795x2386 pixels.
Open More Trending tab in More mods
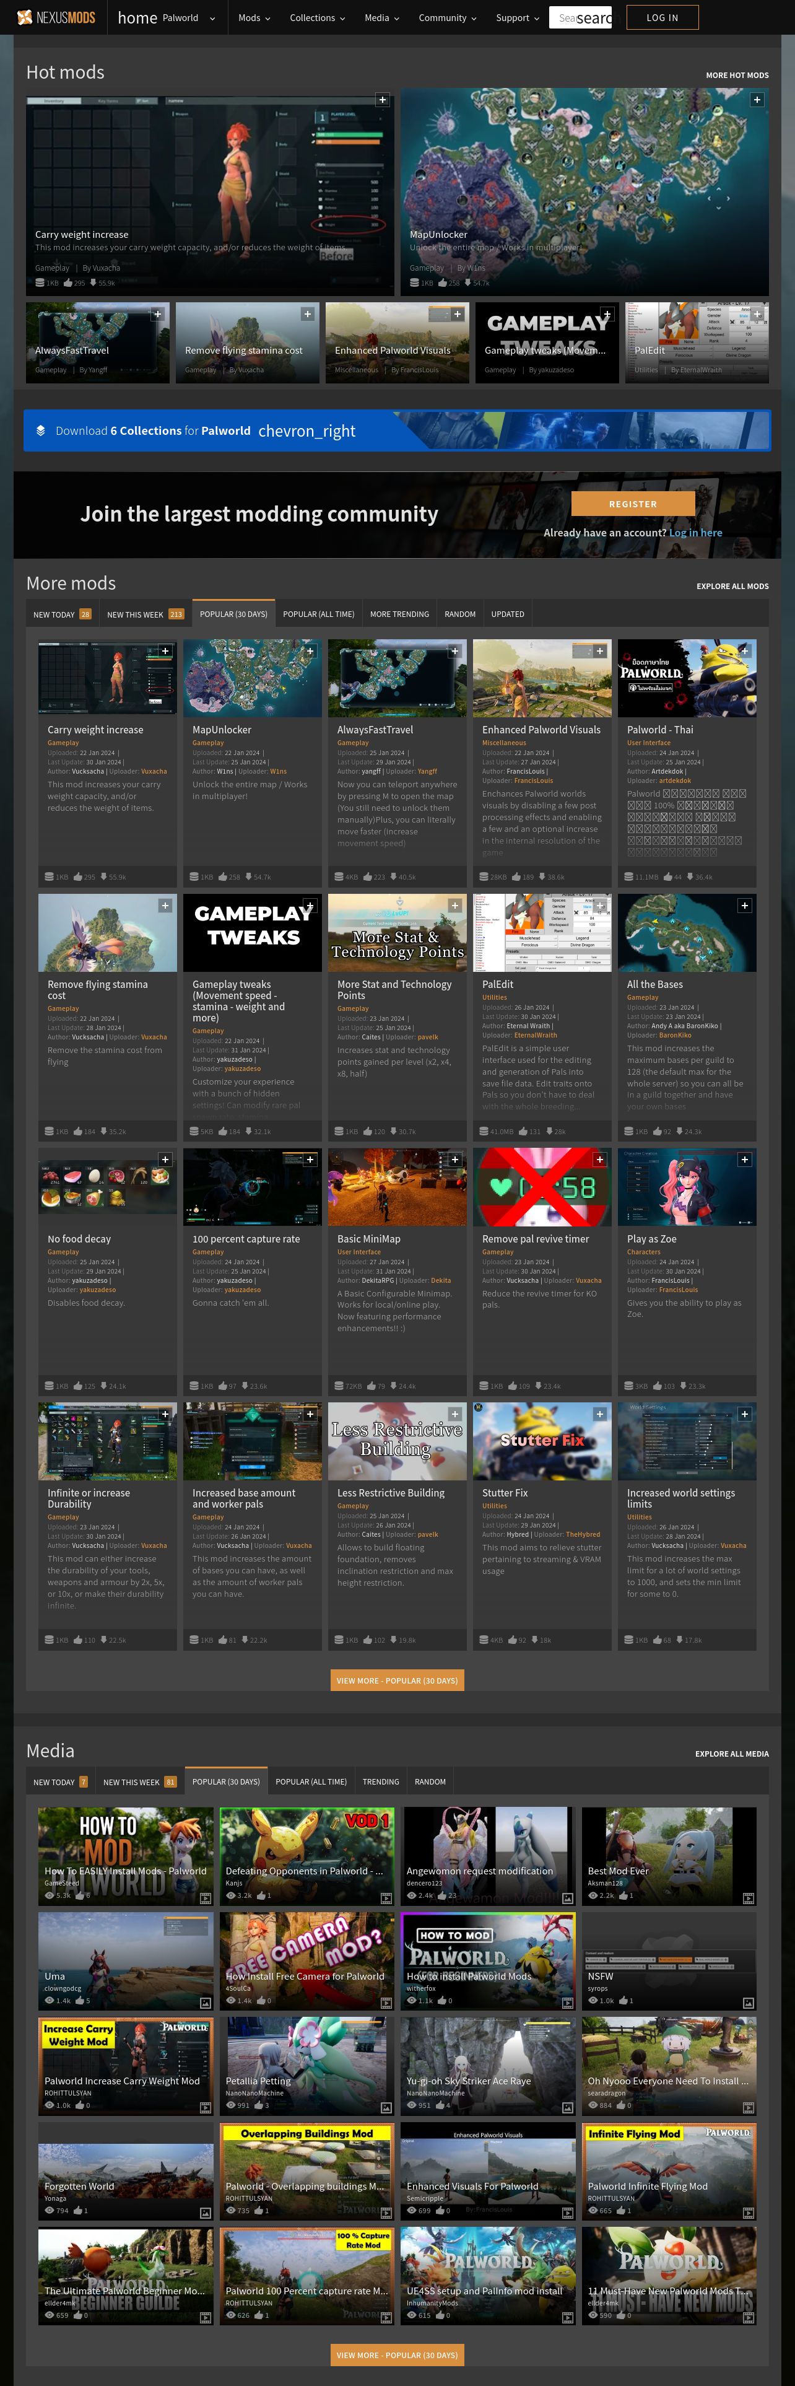point(399,614)
